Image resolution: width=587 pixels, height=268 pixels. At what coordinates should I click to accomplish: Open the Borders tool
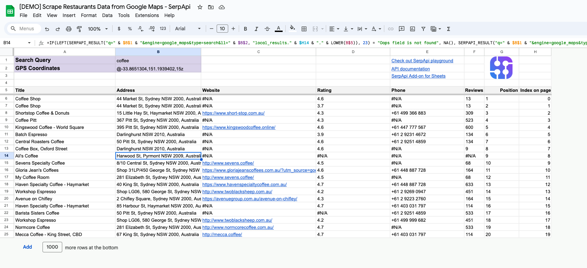[x=304, y=29]
